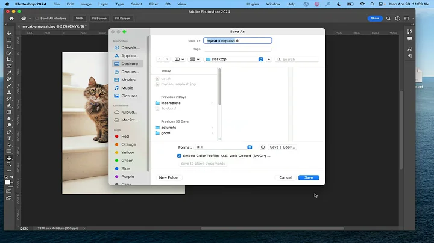Open the Plugins menu
Viewport: 434px width, 243px height.
pyautogui.click(x=253, y=4)
